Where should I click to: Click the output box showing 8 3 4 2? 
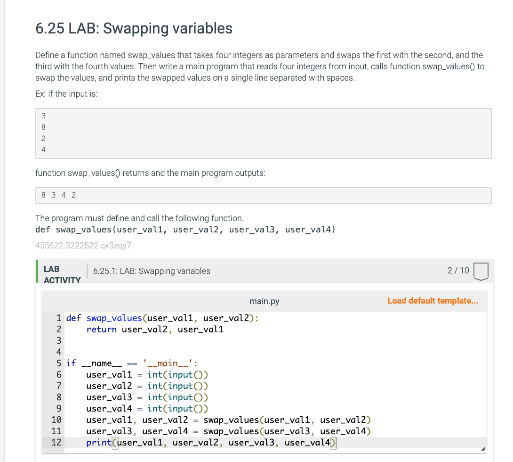pos(263,195)
